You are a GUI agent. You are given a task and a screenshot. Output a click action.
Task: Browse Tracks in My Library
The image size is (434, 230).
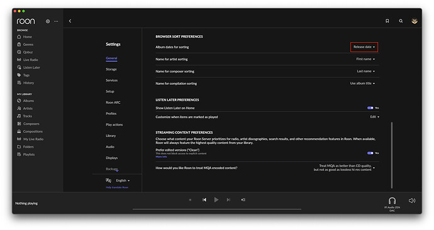tap(25, 116)
